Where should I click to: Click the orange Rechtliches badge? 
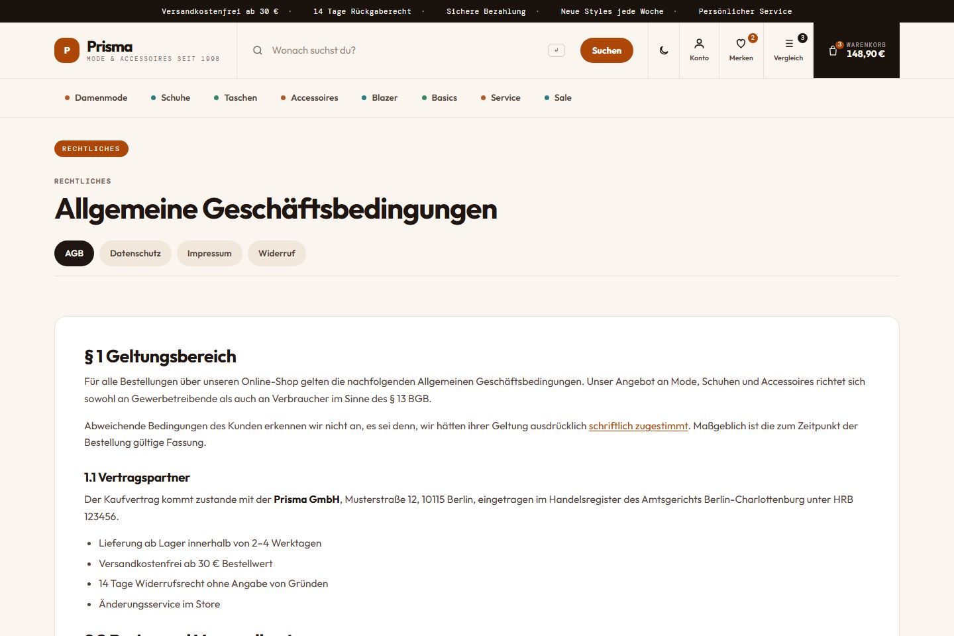click(x=91, y=149)
